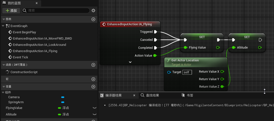The image size is (274, 121).
Task: Switch to the 我的蓝图 tab
Action: click(x=21, y=3)
